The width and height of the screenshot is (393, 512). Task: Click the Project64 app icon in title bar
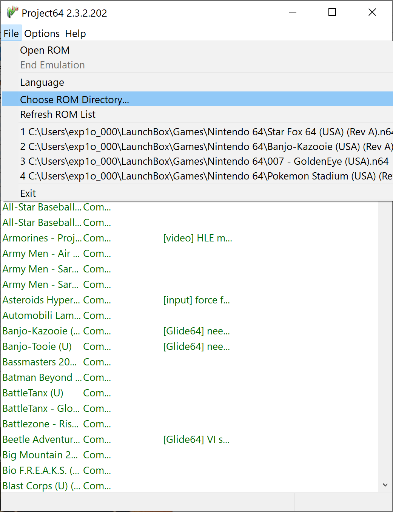click(x=12, y=12)
